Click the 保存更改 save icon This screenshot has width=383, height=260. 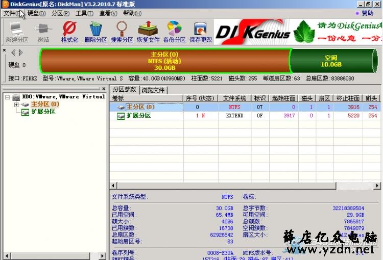point(201,32)
